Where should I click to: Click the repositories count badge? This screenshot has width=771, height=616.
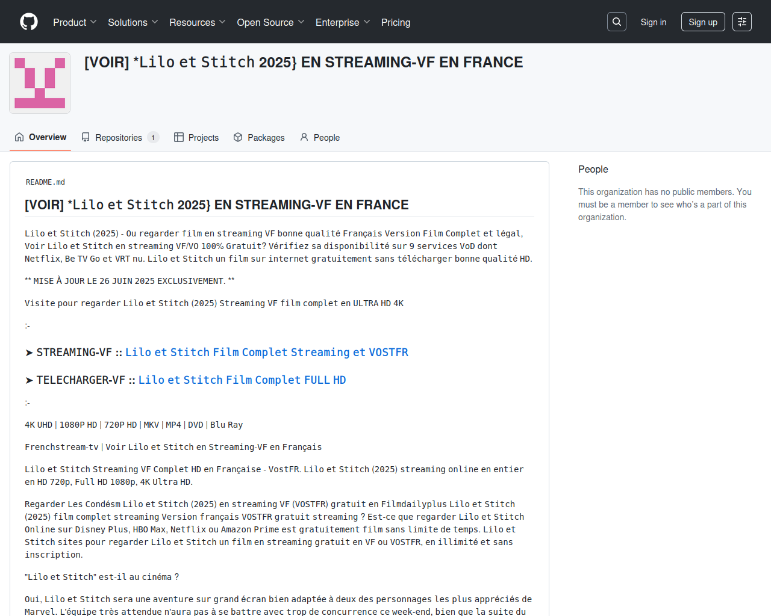[153, 138]
